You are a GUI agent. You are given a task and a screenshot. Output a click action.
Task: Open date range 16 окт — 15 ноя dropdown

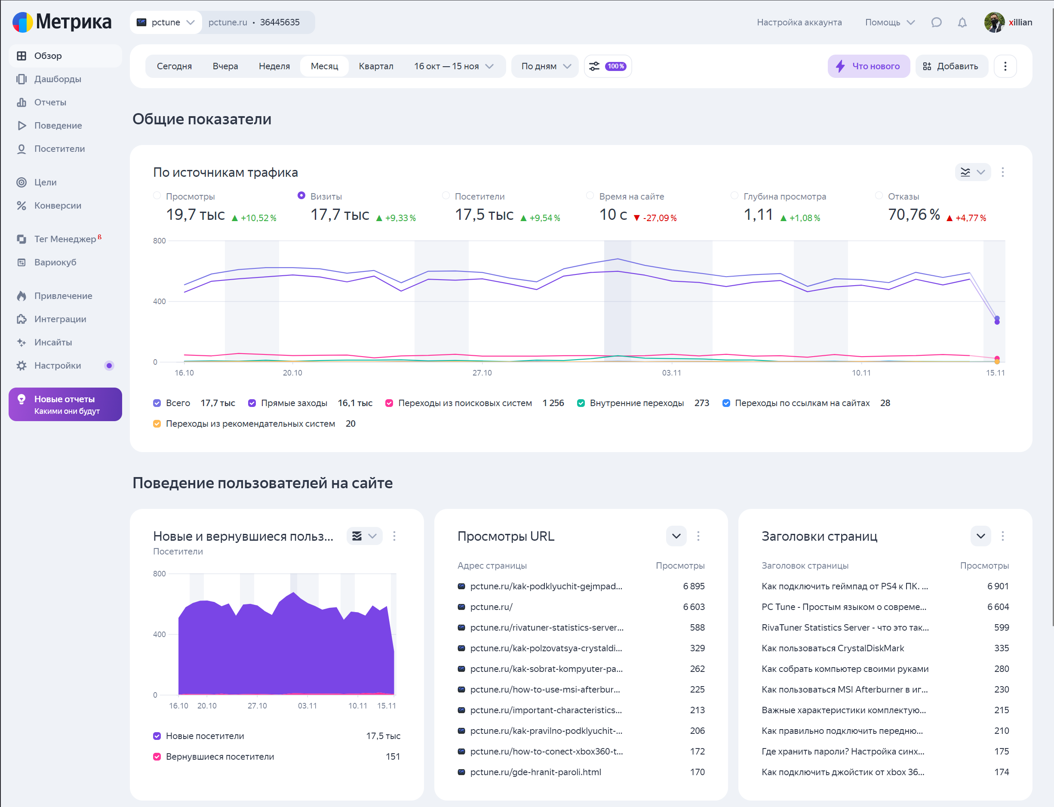[x=453, y=66]
